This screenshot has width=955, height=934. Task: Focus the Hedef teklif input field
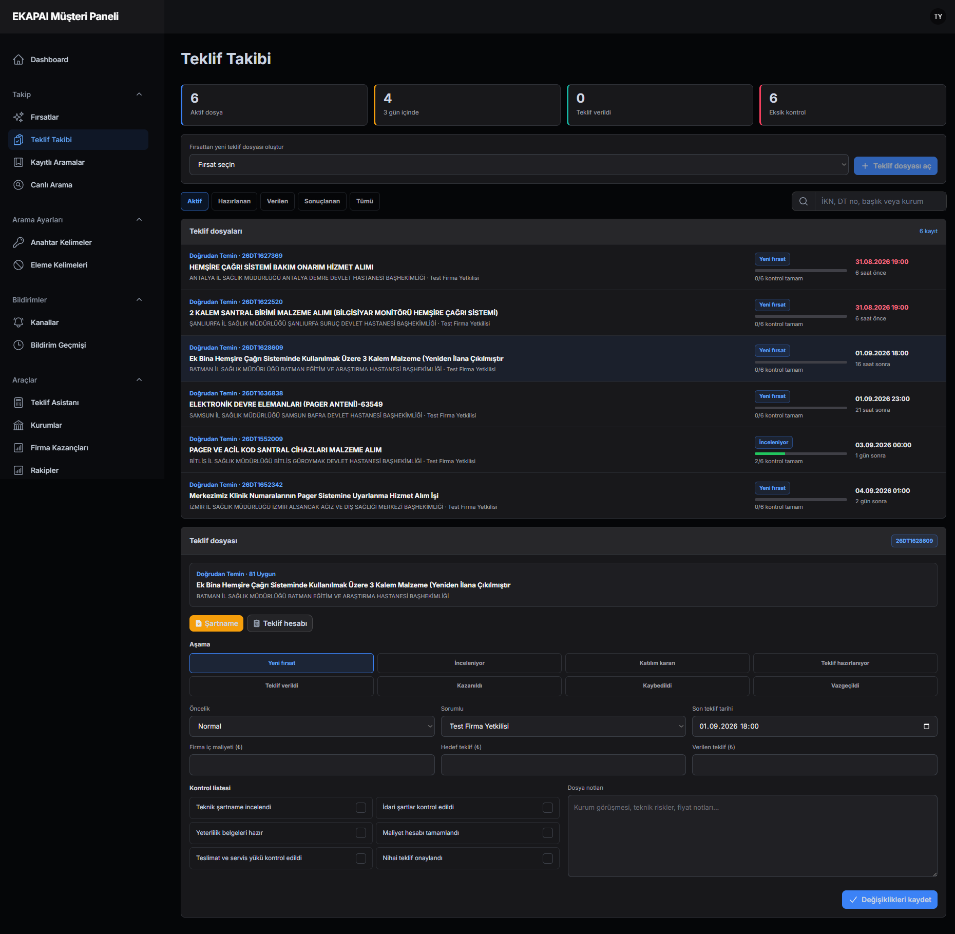pyautogui.click(x=563, y=765)
